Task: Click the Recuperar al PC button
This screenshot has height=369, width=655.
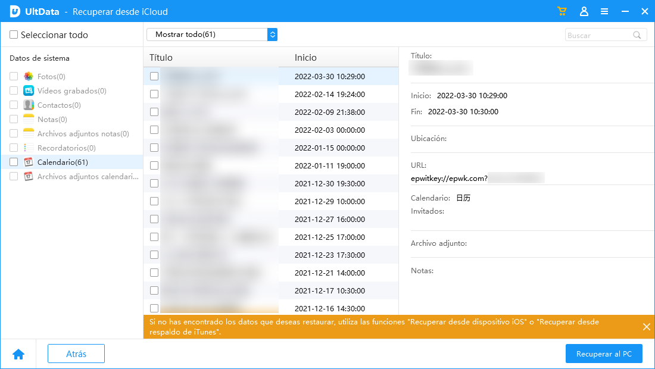Action: (604, 354)
